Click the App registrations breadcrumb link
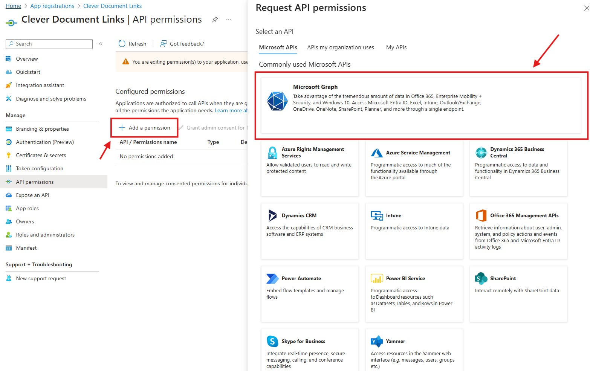The height and width of the screenshot is (371, 590). (52, 6)
